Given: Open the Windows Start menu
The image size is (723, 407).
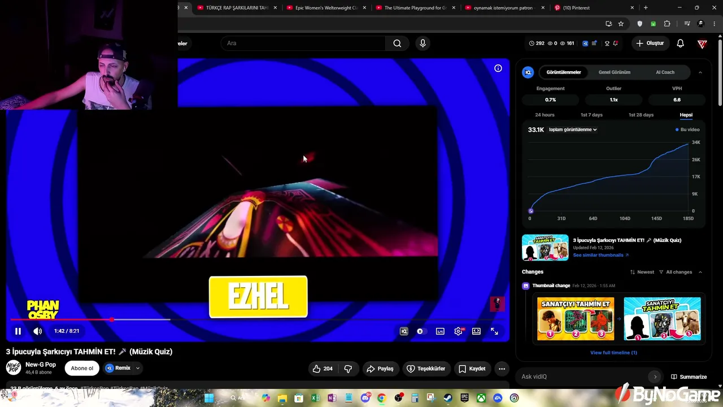Looking at the screenshot, I should 208,398.
